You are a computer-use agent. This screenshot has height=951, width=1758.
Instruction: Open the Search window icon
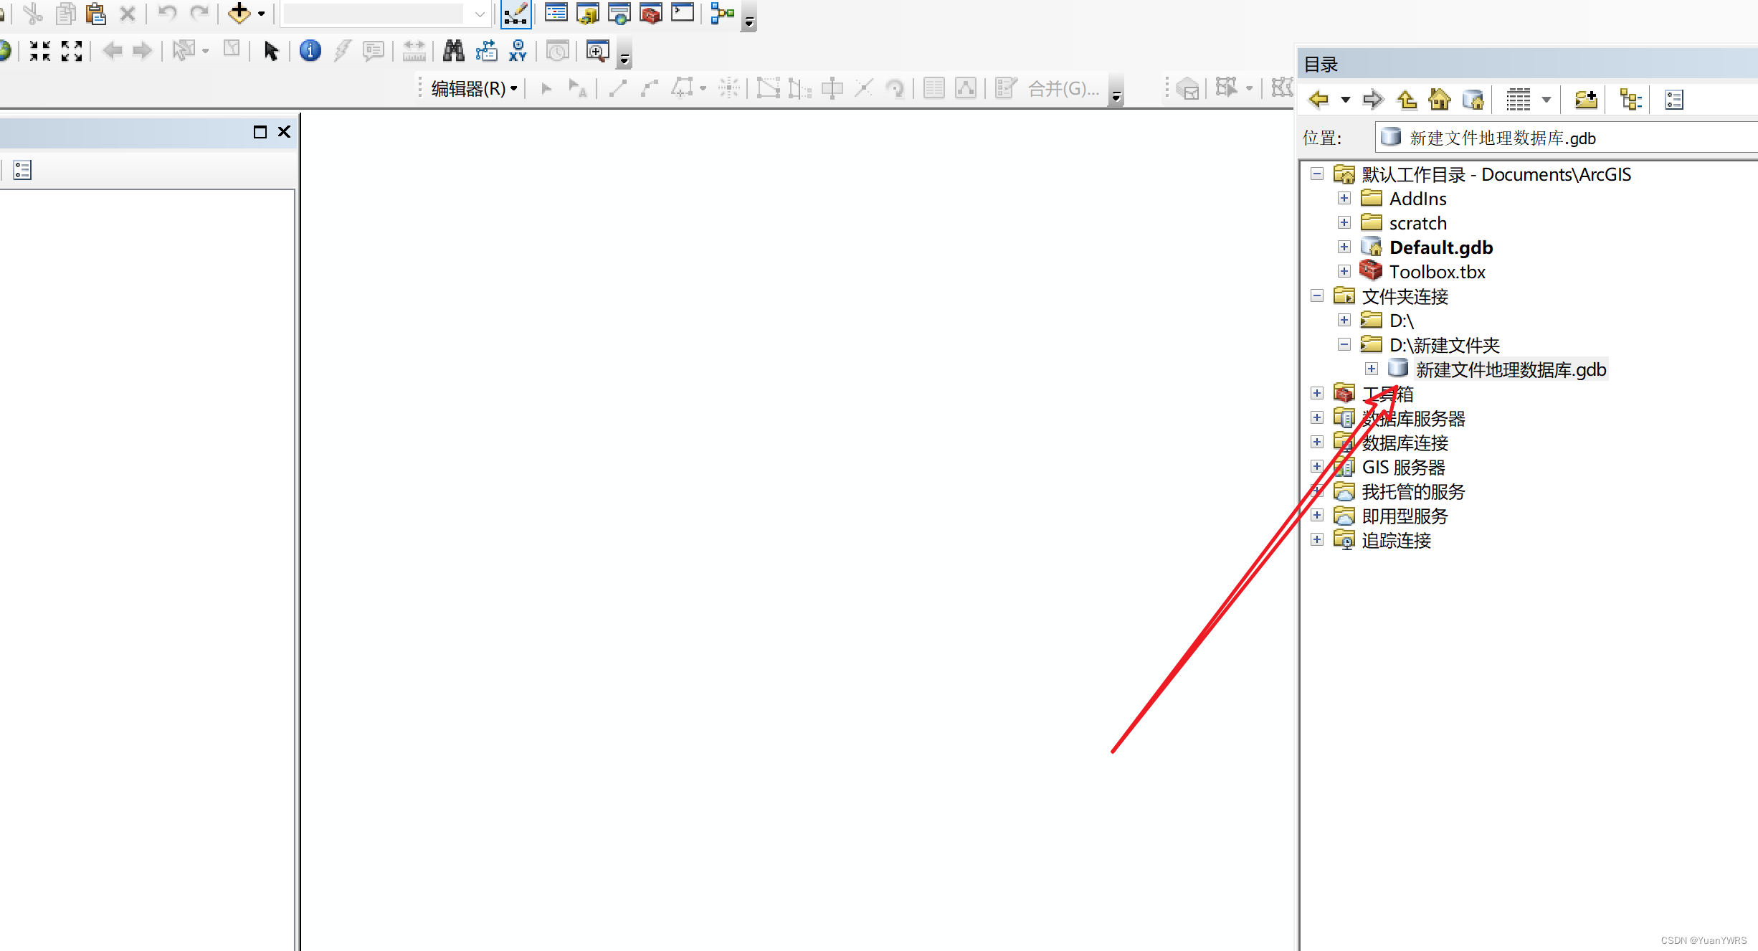click(619, 13)
